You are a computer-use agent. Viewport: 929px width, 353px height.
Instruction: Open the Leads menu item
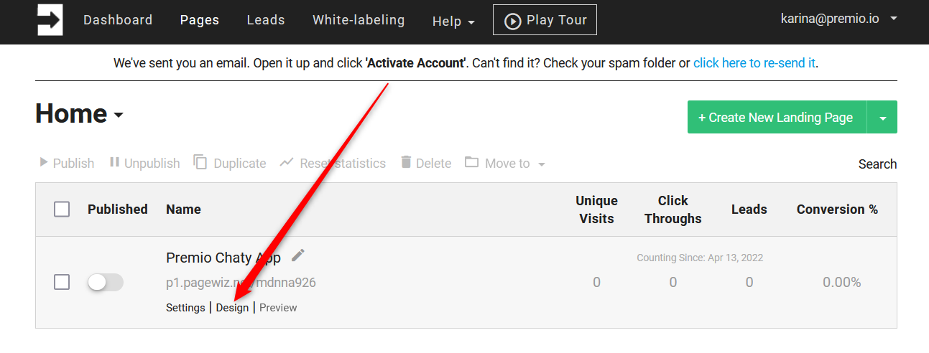(266, 20)
